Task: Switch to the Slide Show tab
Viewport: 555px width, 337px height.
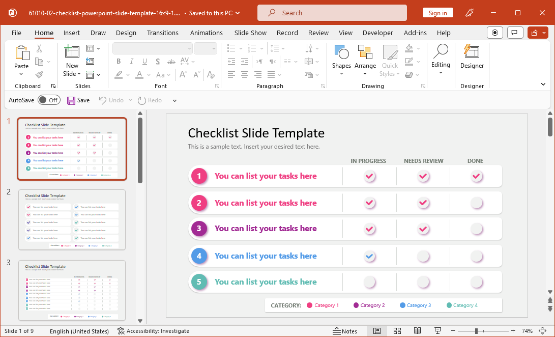Action: click(250, 33)
